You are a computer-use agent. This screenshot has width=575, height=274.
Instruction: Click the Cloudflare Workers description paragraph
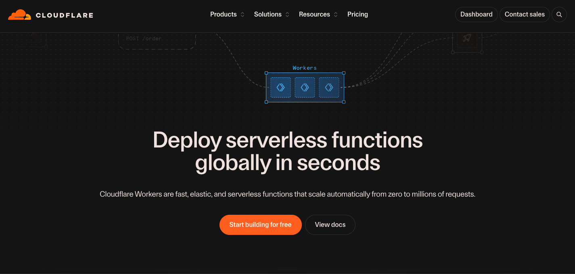[288, 194]
